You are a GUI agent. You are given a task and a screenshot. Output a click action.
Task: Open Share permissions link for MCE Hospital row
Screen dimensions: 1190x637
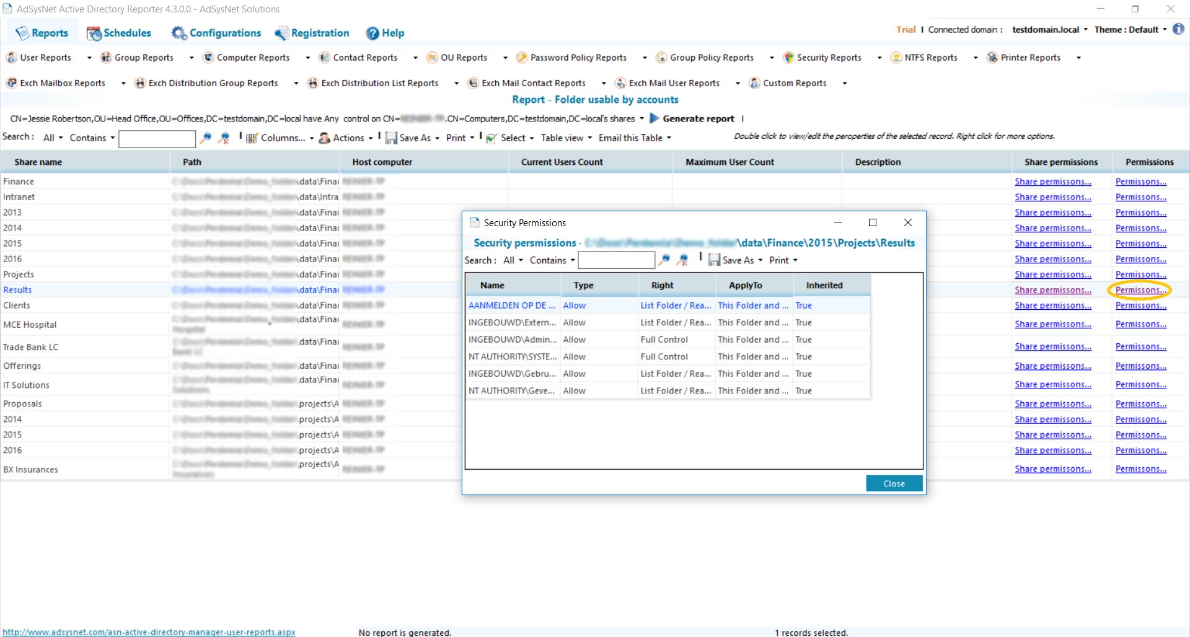point(1052,324)
